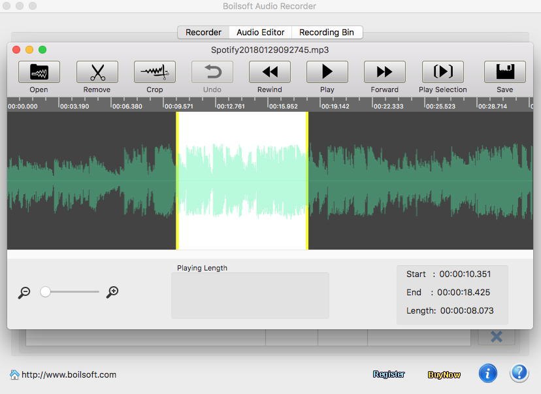This screenshot has width=541, height=394.
Task: Switch to the Recorder tab
Action: [x=203, y=32]
